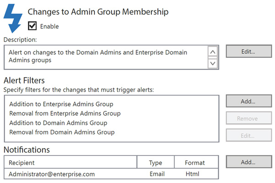275x183 pixels.
Task: Click the description scroll up arrow
Action: [213, 52]
